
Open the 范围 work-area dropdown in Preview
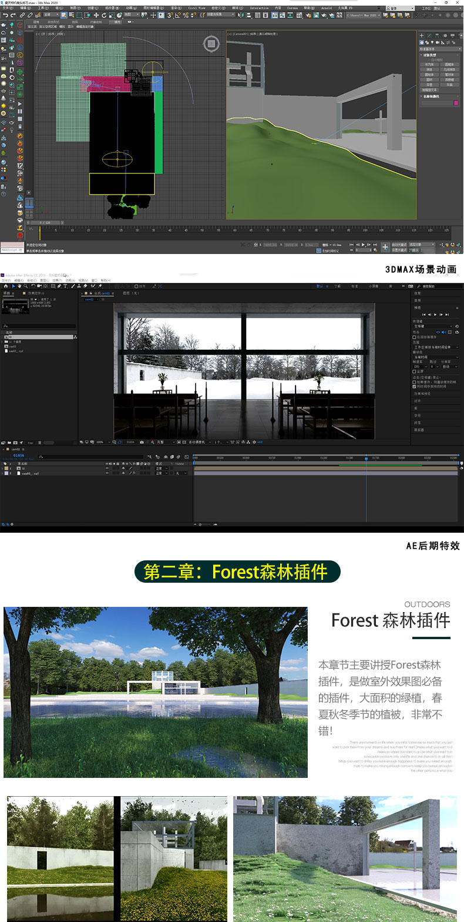pyautogui.click(x=436, y=347)
